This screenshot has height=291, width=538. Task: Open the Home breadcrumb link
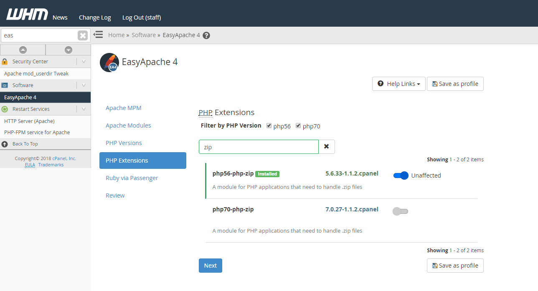117,35
